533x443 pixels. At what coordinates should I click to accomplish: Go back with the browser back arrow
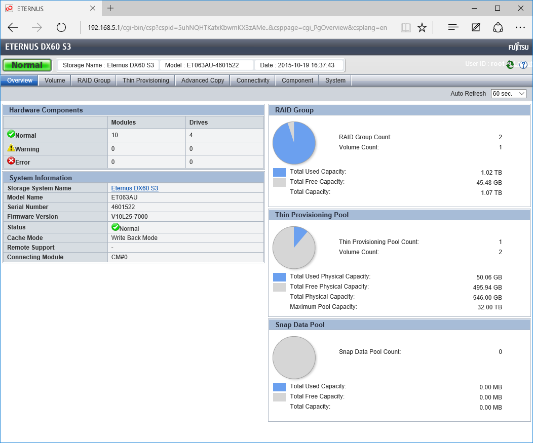tap(13, 27)
